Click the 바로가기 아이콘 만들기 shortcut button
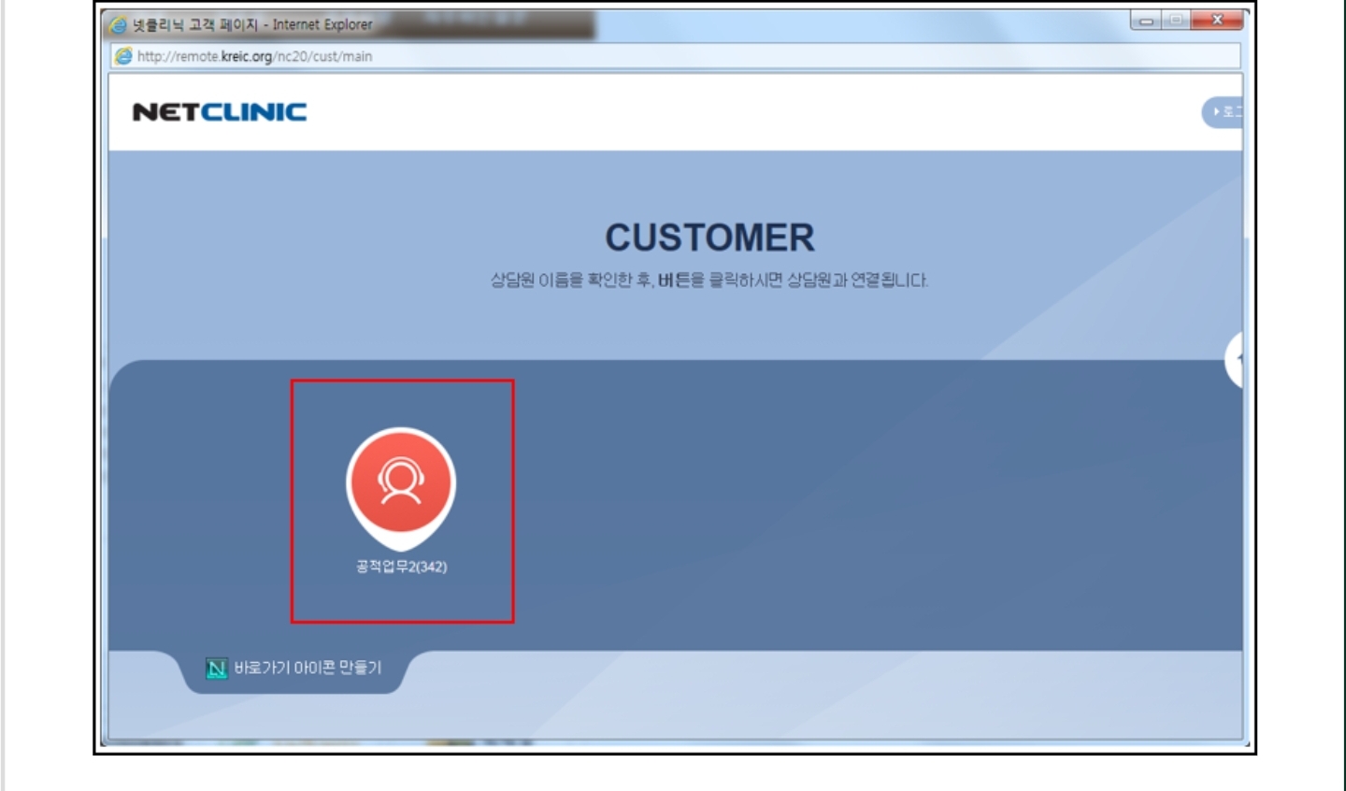 pos(294,669)
